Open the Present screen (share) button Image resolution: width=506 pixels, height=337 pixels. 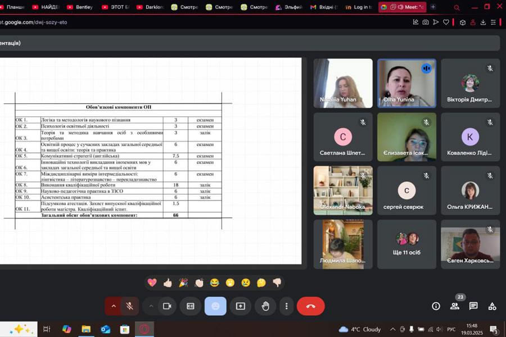point(241,306)
